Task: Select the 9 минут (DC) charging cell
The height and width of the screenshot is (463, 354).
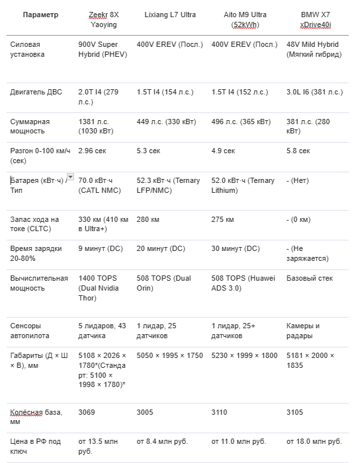Action: click(x=101, y=248)
